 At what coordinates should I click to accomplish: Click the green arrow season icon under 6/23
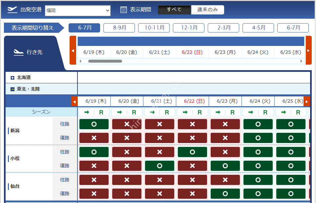[x=218, y=112]
